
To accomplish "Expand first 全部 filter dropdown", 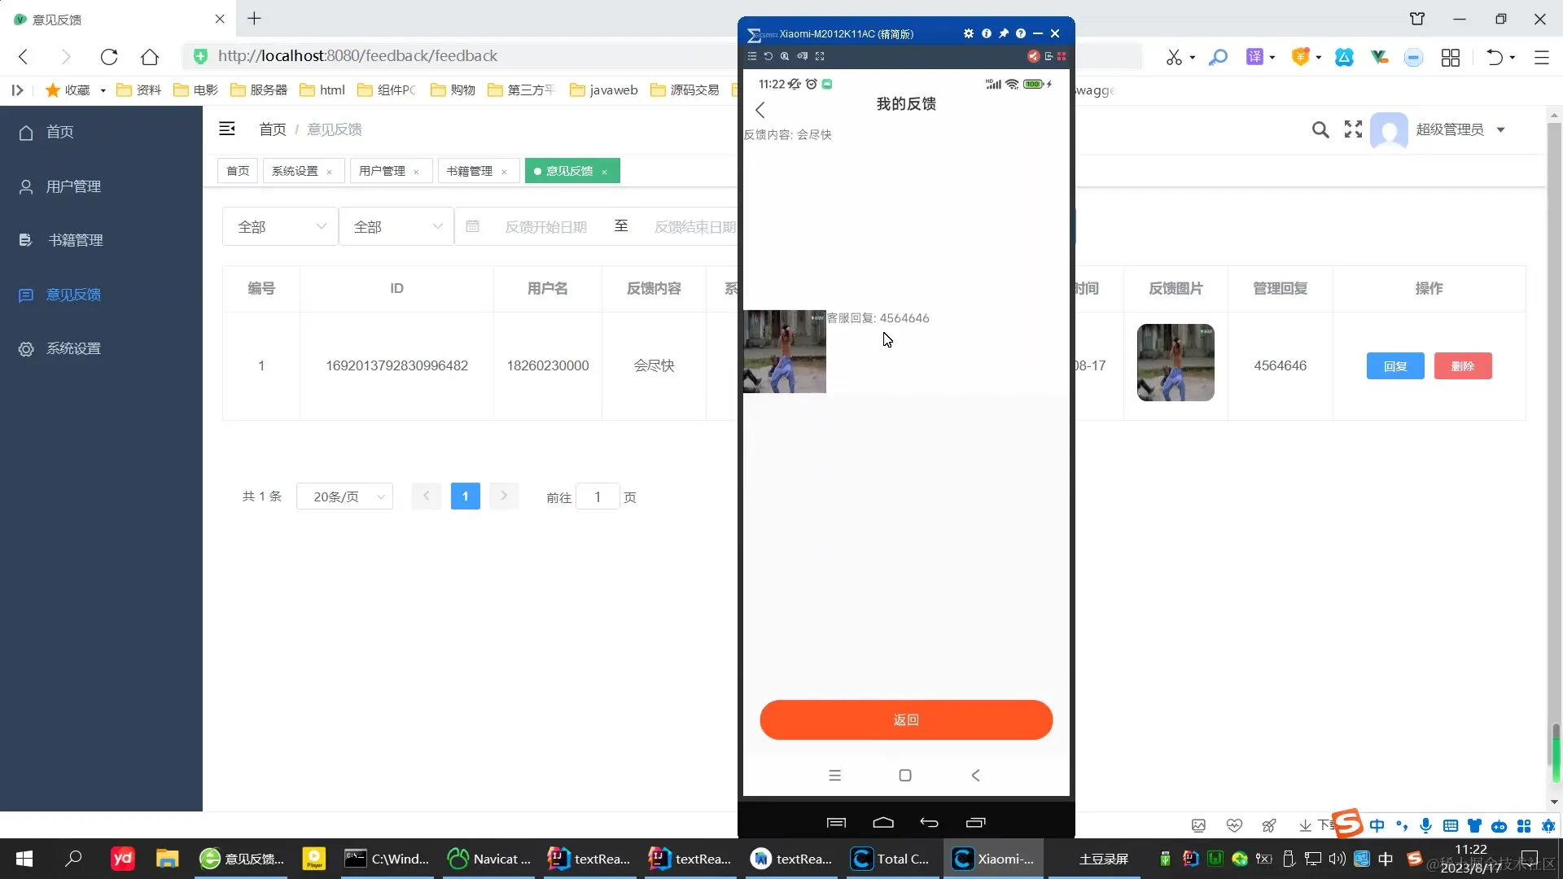I will [280, 226].
